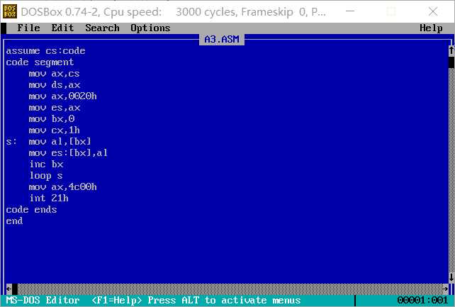Click the horizontal scrollbar right arrow
Viewport: 455px width, 307px height.
[445, 289]
